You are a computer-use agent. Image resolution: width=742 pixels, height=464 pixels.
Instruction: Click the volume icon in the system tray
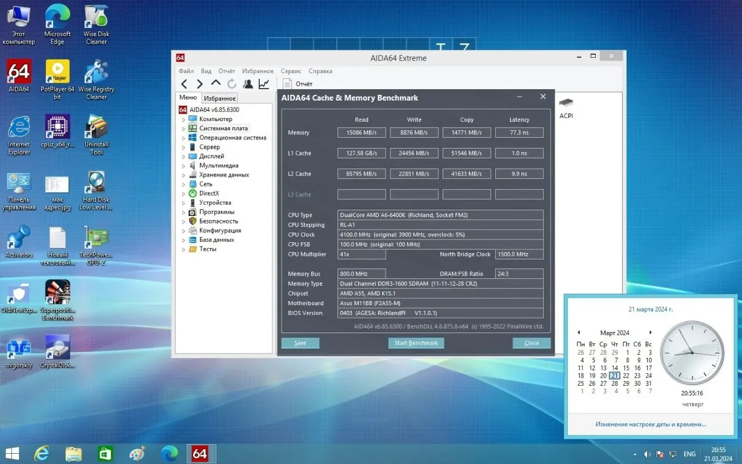(647, 454)
